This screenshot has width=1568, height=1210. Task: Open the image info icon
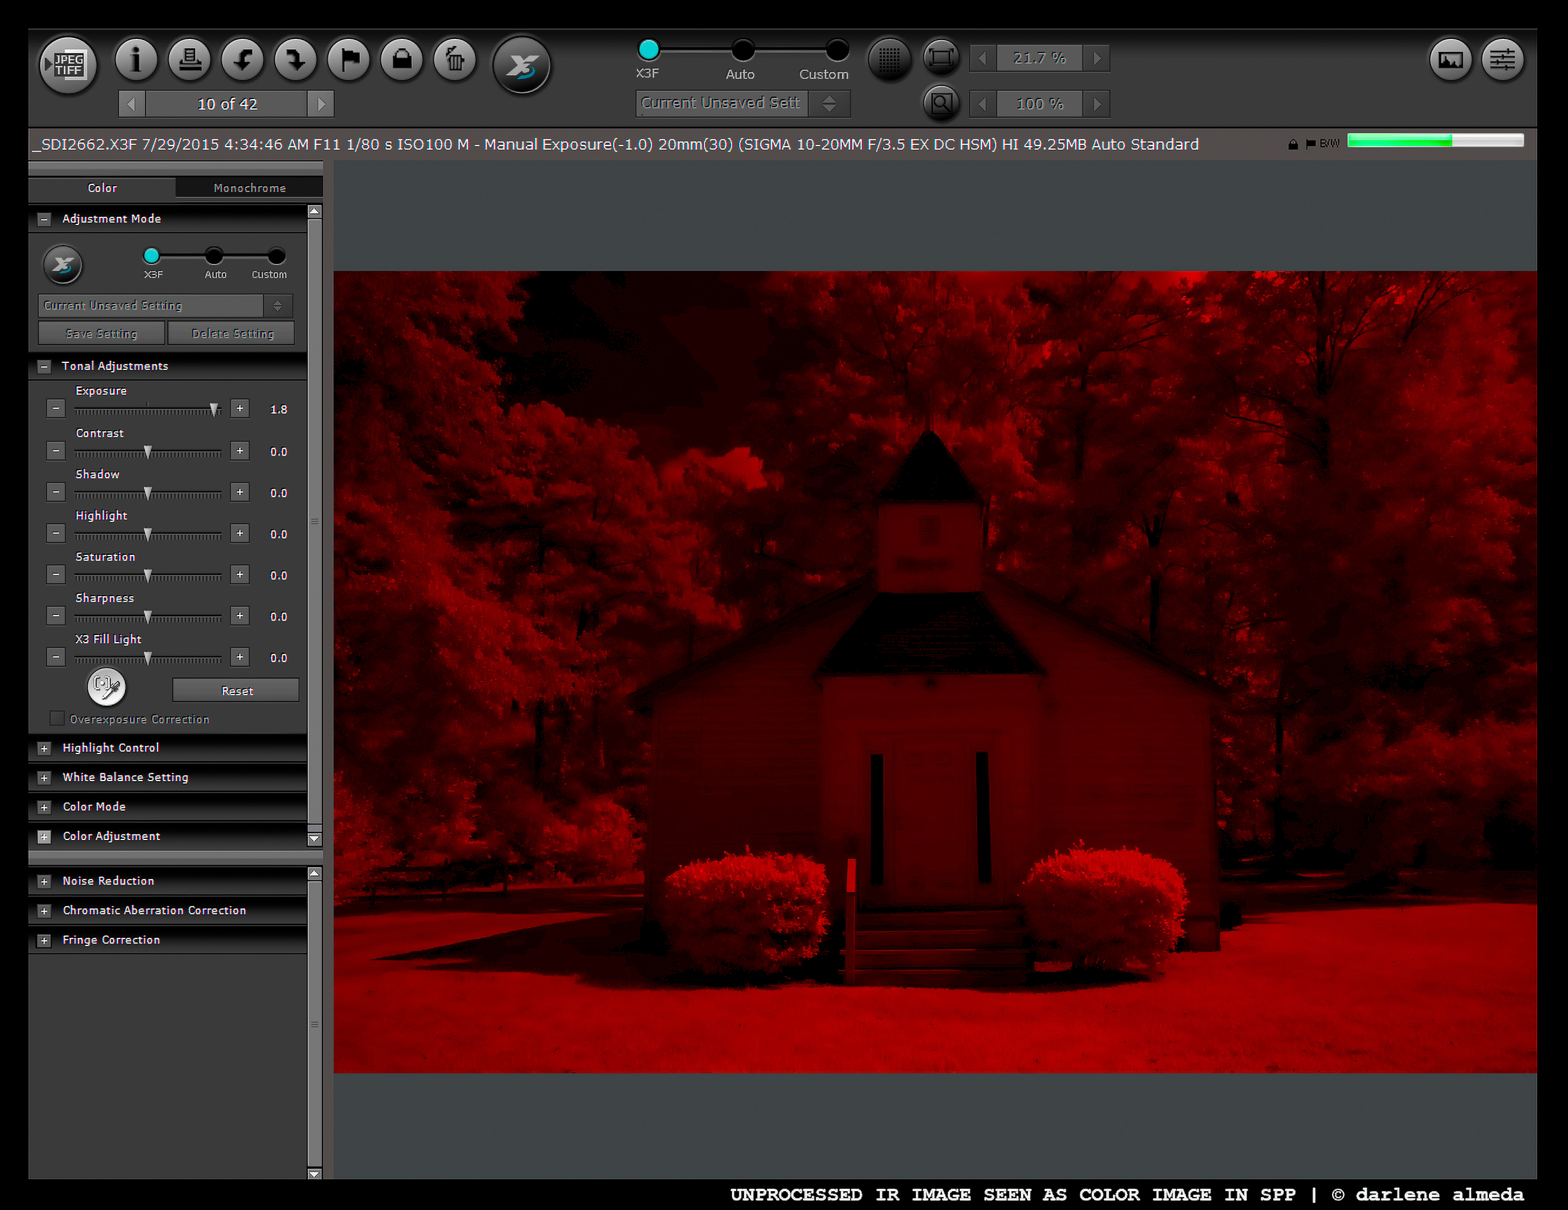tap(135, 59)
